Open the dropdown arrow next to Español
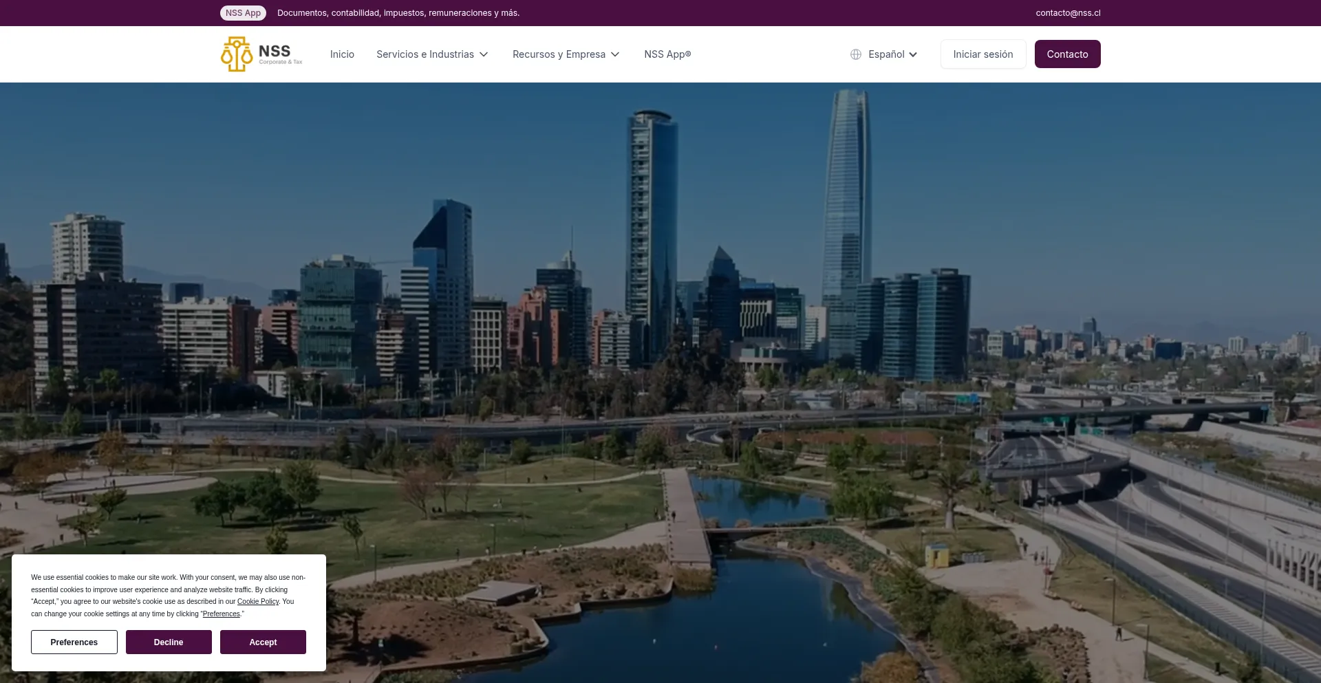Screen dimensions: 1321x683 pyautogui.click(x=913, y=54)
